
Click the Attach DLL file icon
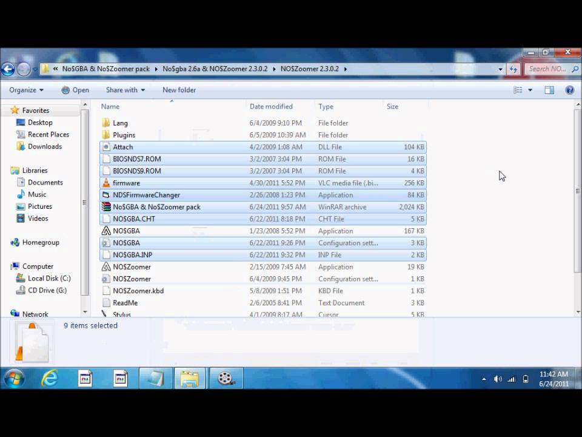106,147
